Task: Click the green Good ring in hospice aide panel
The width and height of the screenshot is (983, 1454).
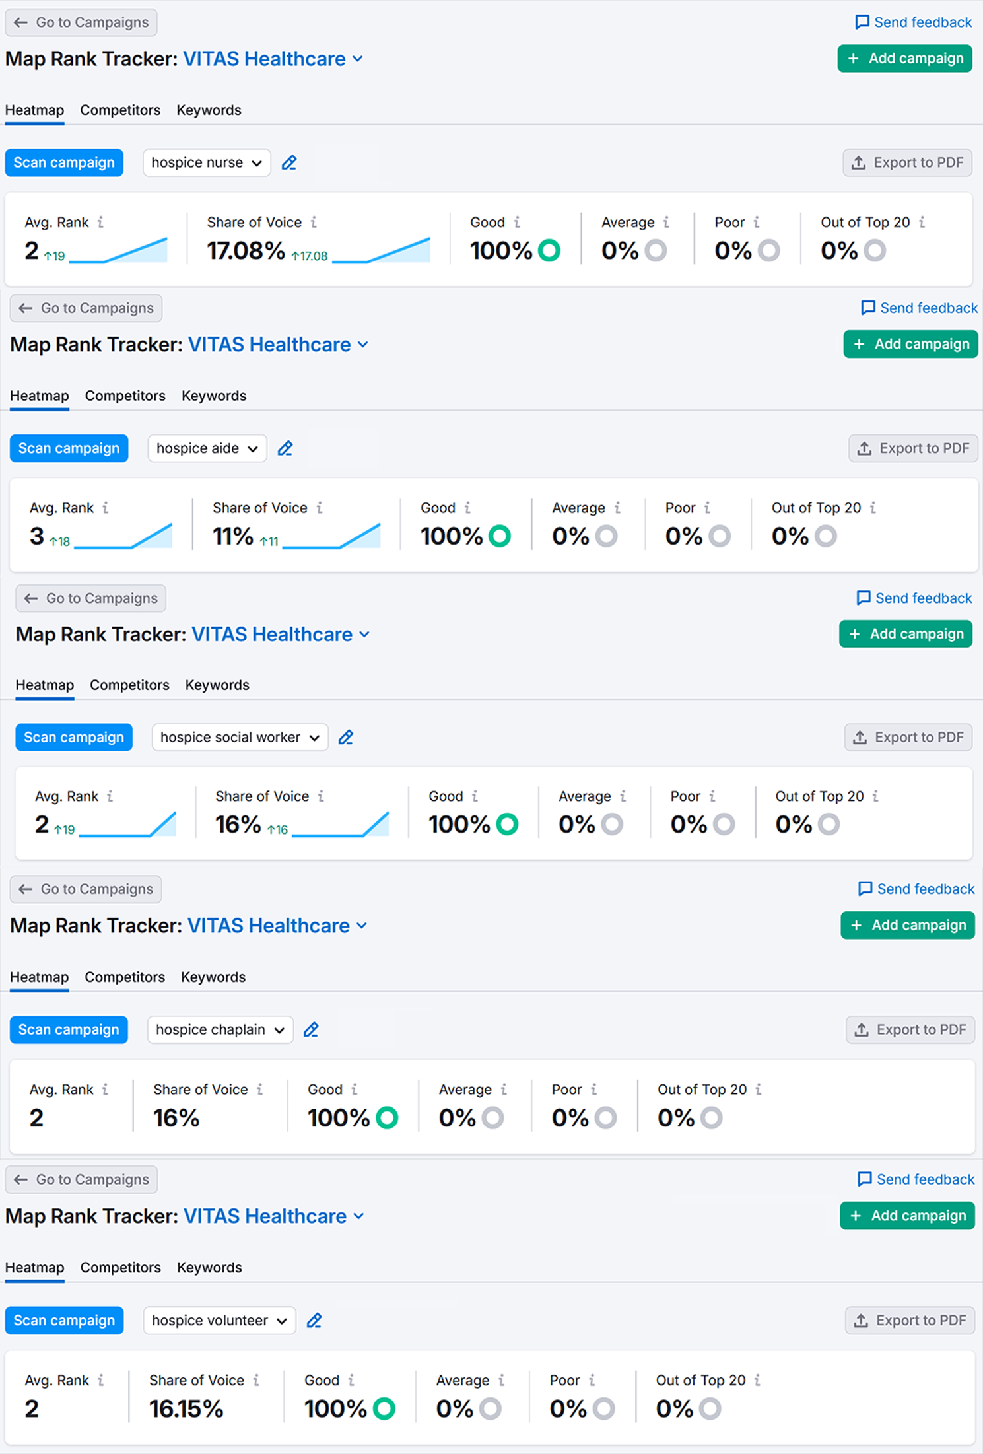Action: point(500,536)
